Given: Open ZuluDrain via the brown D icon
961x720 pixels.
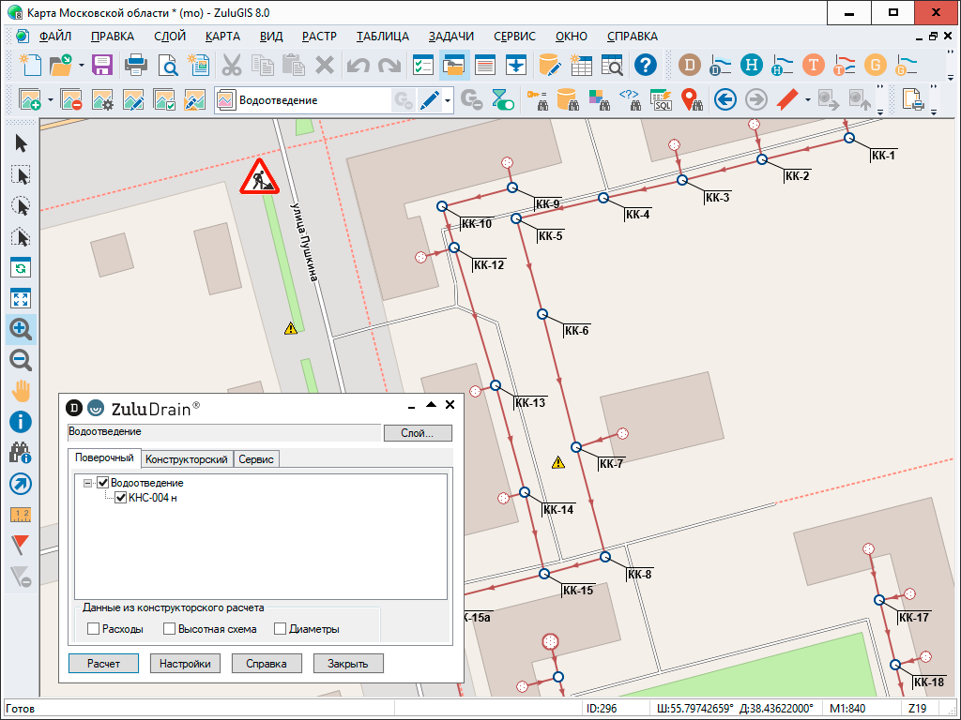Looking at the screenshot, I should (x=691, y=65).
